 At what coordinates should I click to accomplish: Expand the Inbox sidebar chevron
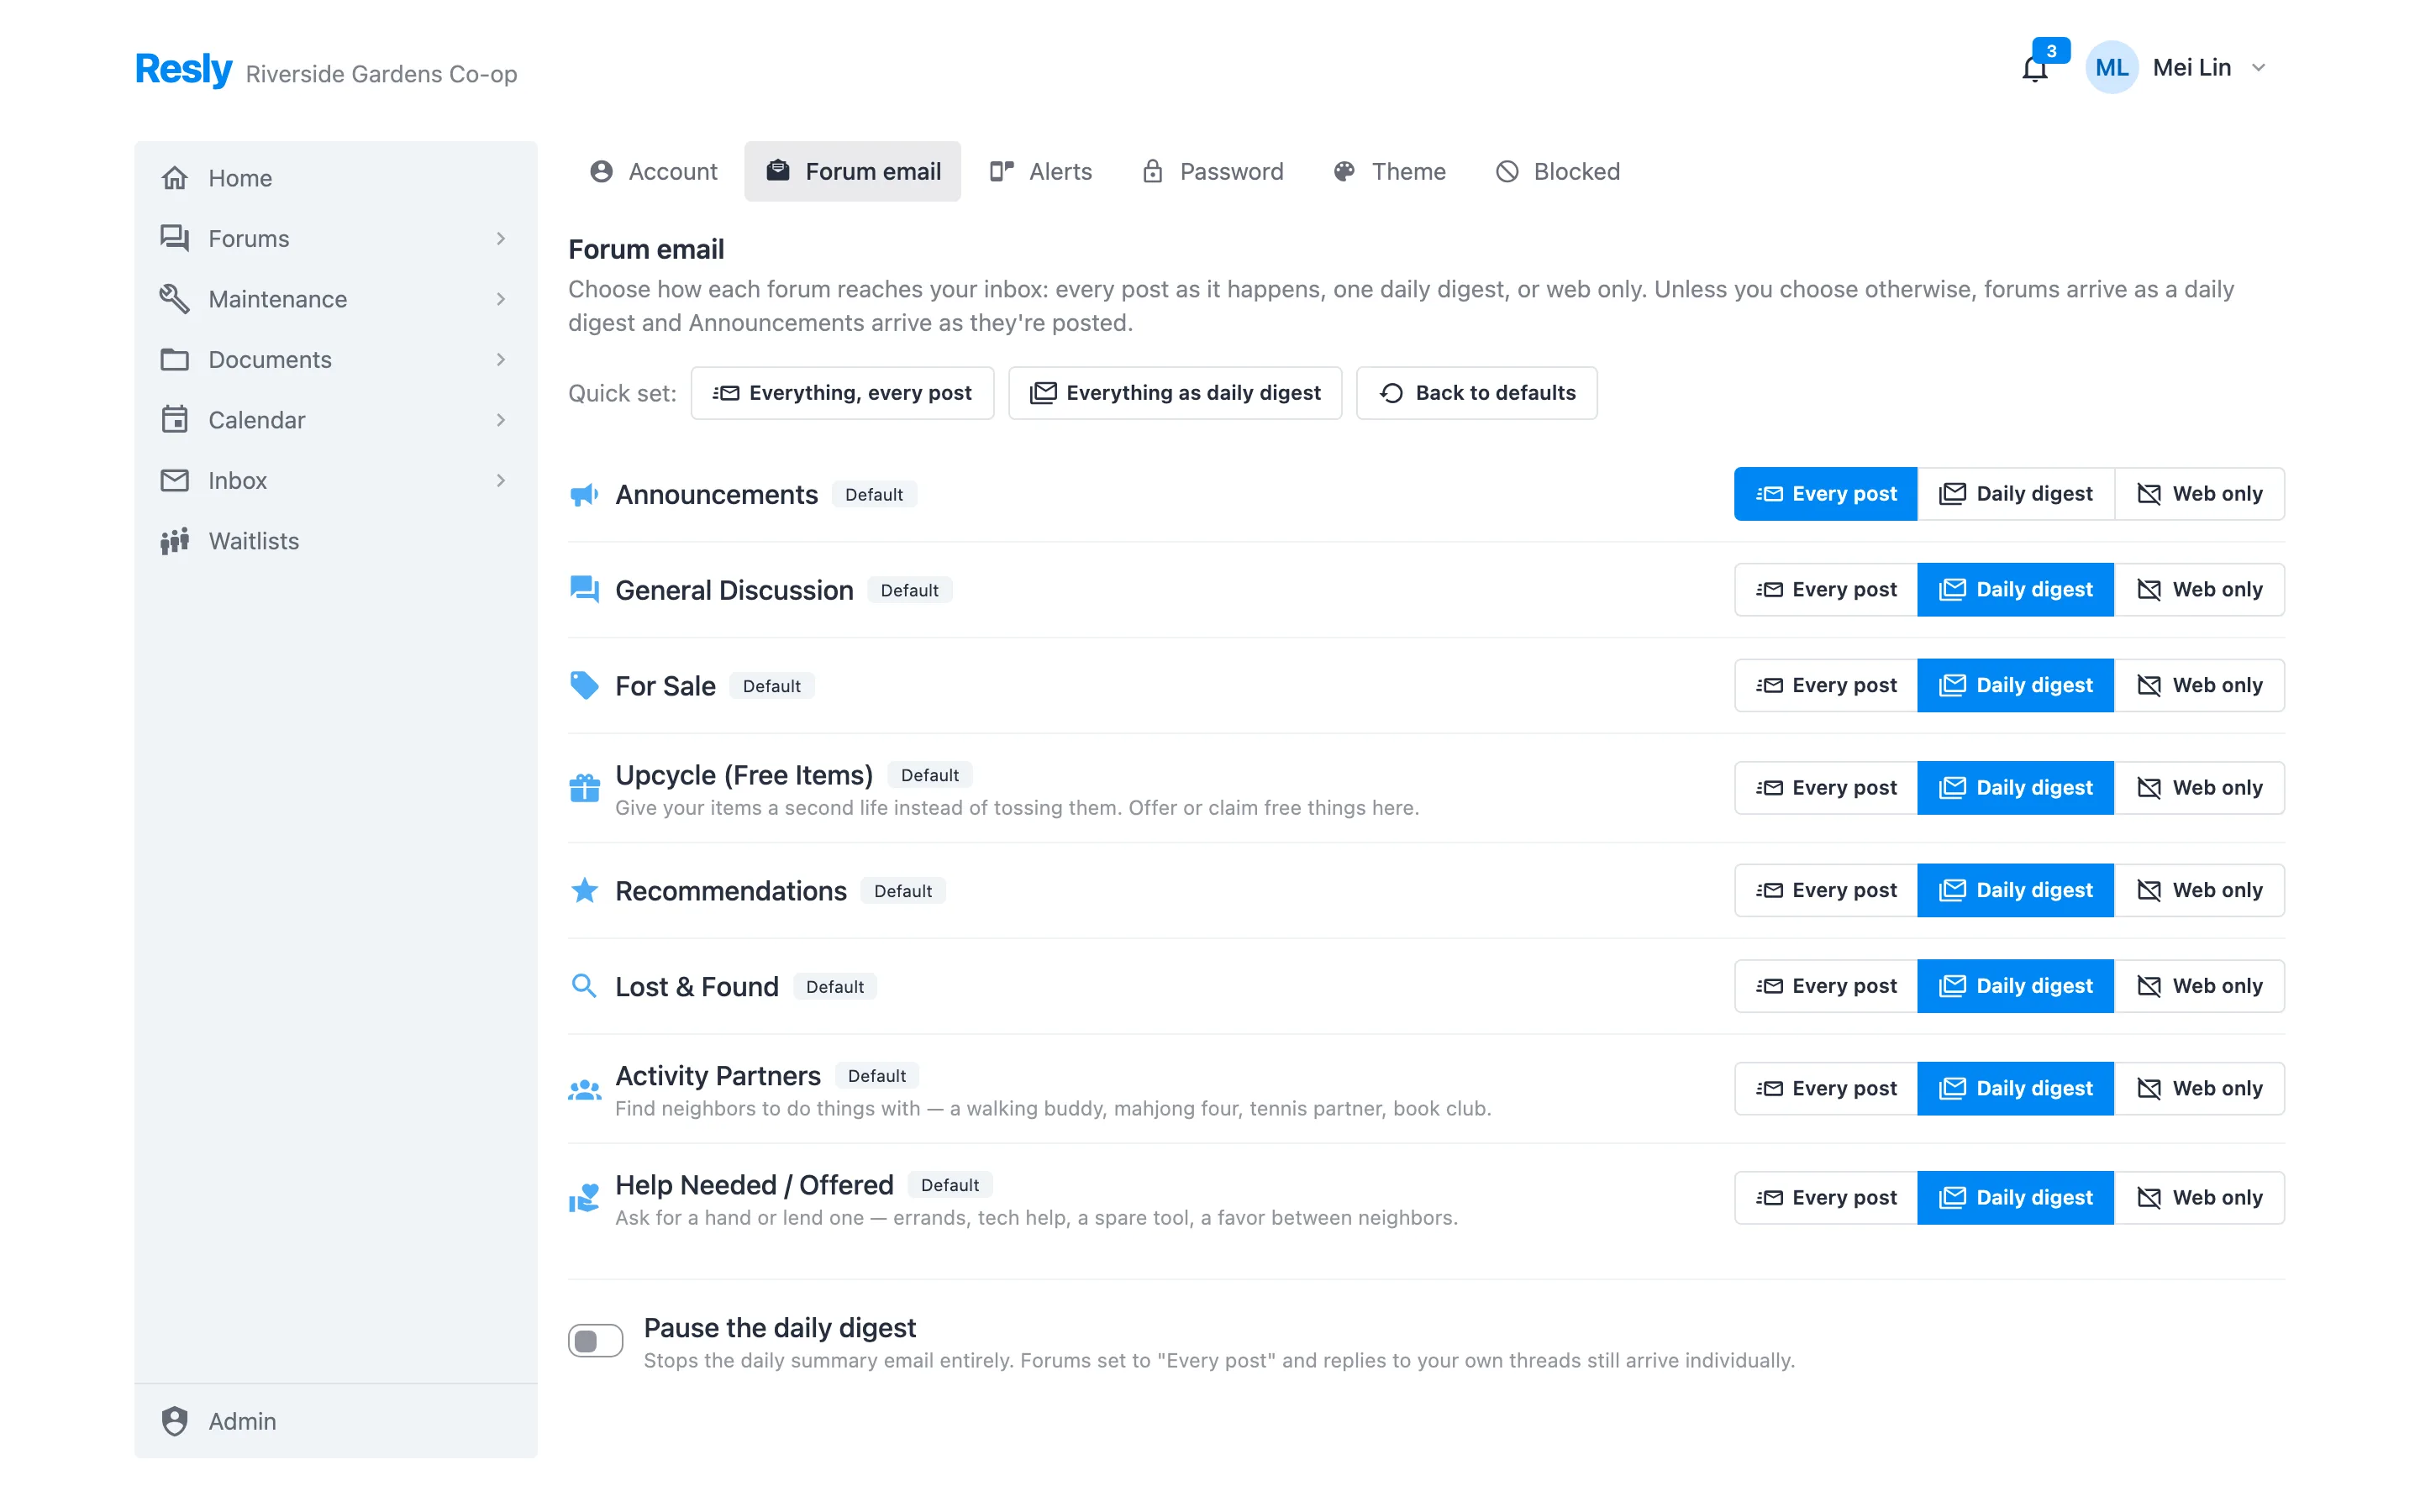[501, 480]
